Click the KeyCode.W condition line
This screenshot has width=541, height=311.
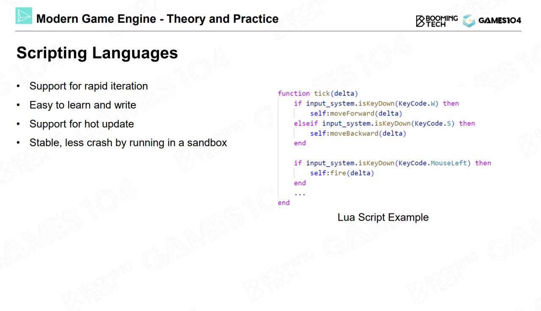pos(376,103)
